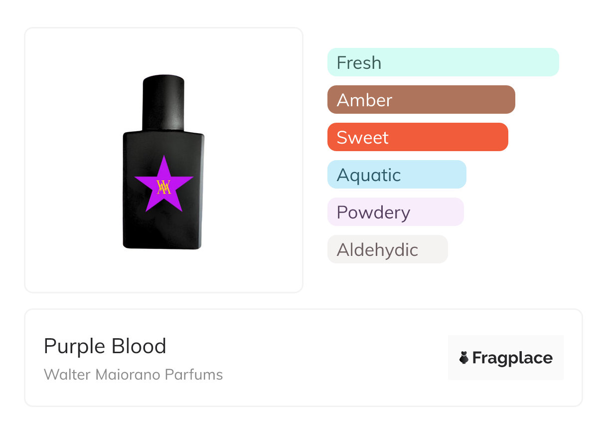Click the gray Aldehydic accord bar

click(387, 249)
